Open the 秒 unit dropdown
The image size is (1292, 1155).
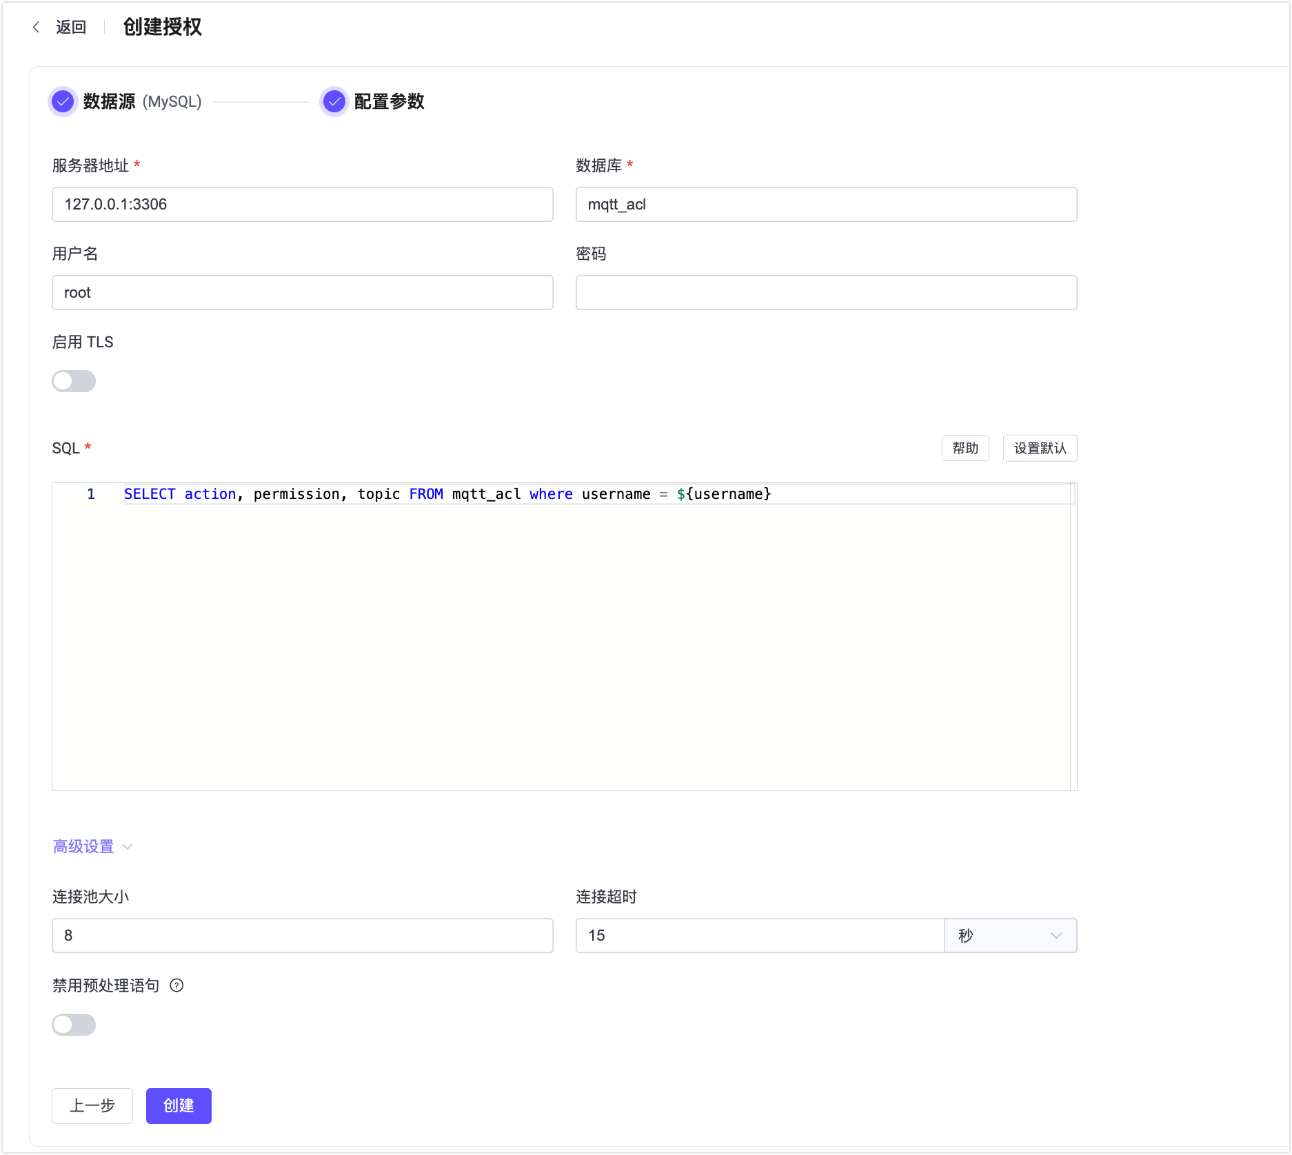click(1010, 935)
